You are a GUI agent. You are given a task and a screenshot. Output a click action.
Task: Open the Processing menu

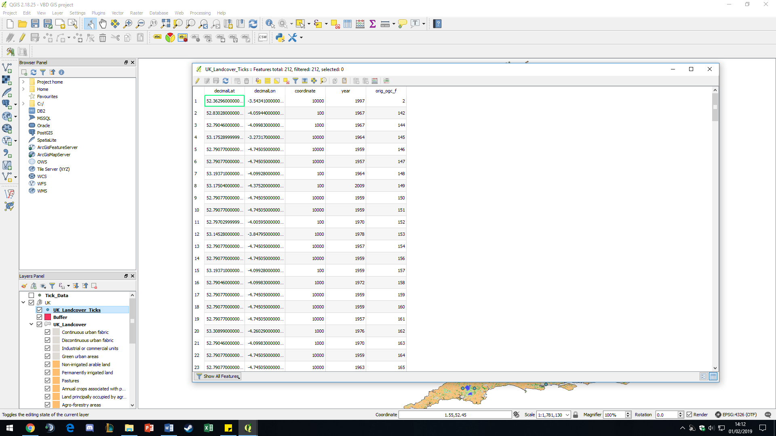coord(200,13)
